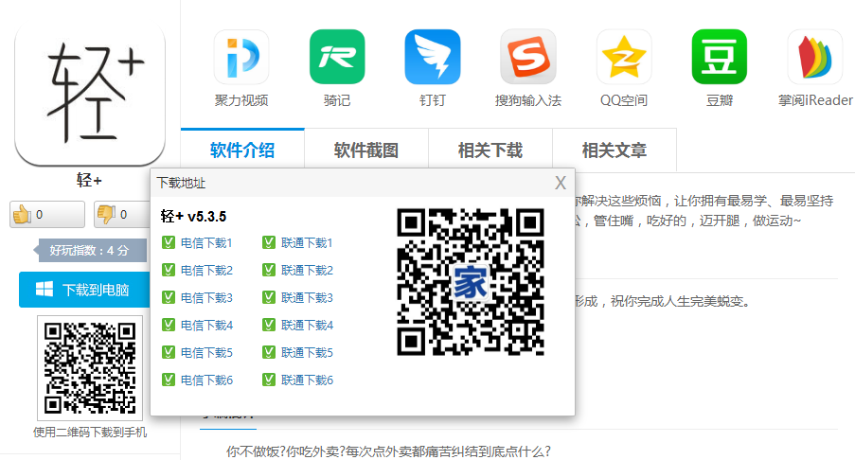Viewport: 855px width, 460px height.
Task: Click the green check icon beside 电信下载4
Action: (x=169, y=325)
